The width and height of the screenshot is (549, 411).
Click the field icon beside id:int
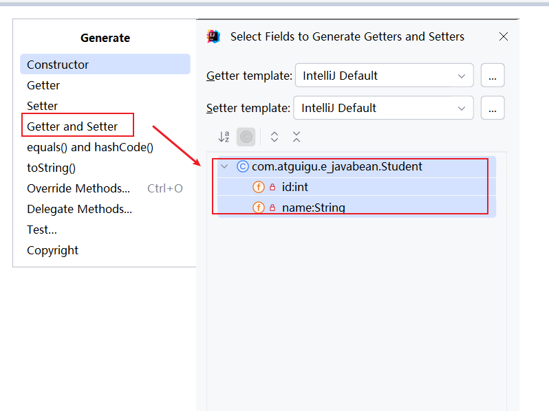tap(259, 187)
